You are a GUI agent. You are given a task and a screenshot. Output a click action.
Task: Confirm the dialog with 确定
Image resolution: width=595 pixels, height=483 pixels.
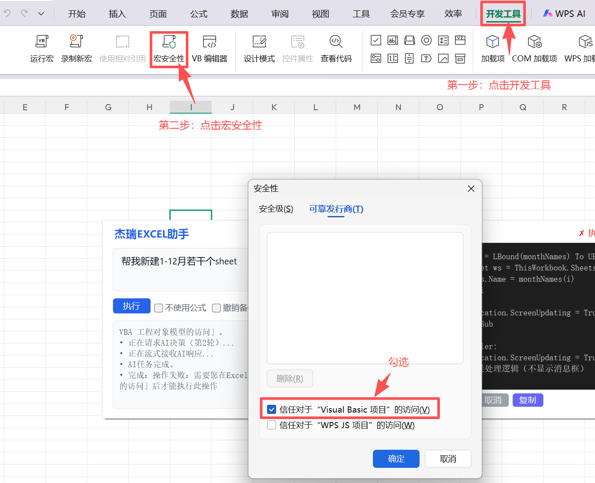396,459
